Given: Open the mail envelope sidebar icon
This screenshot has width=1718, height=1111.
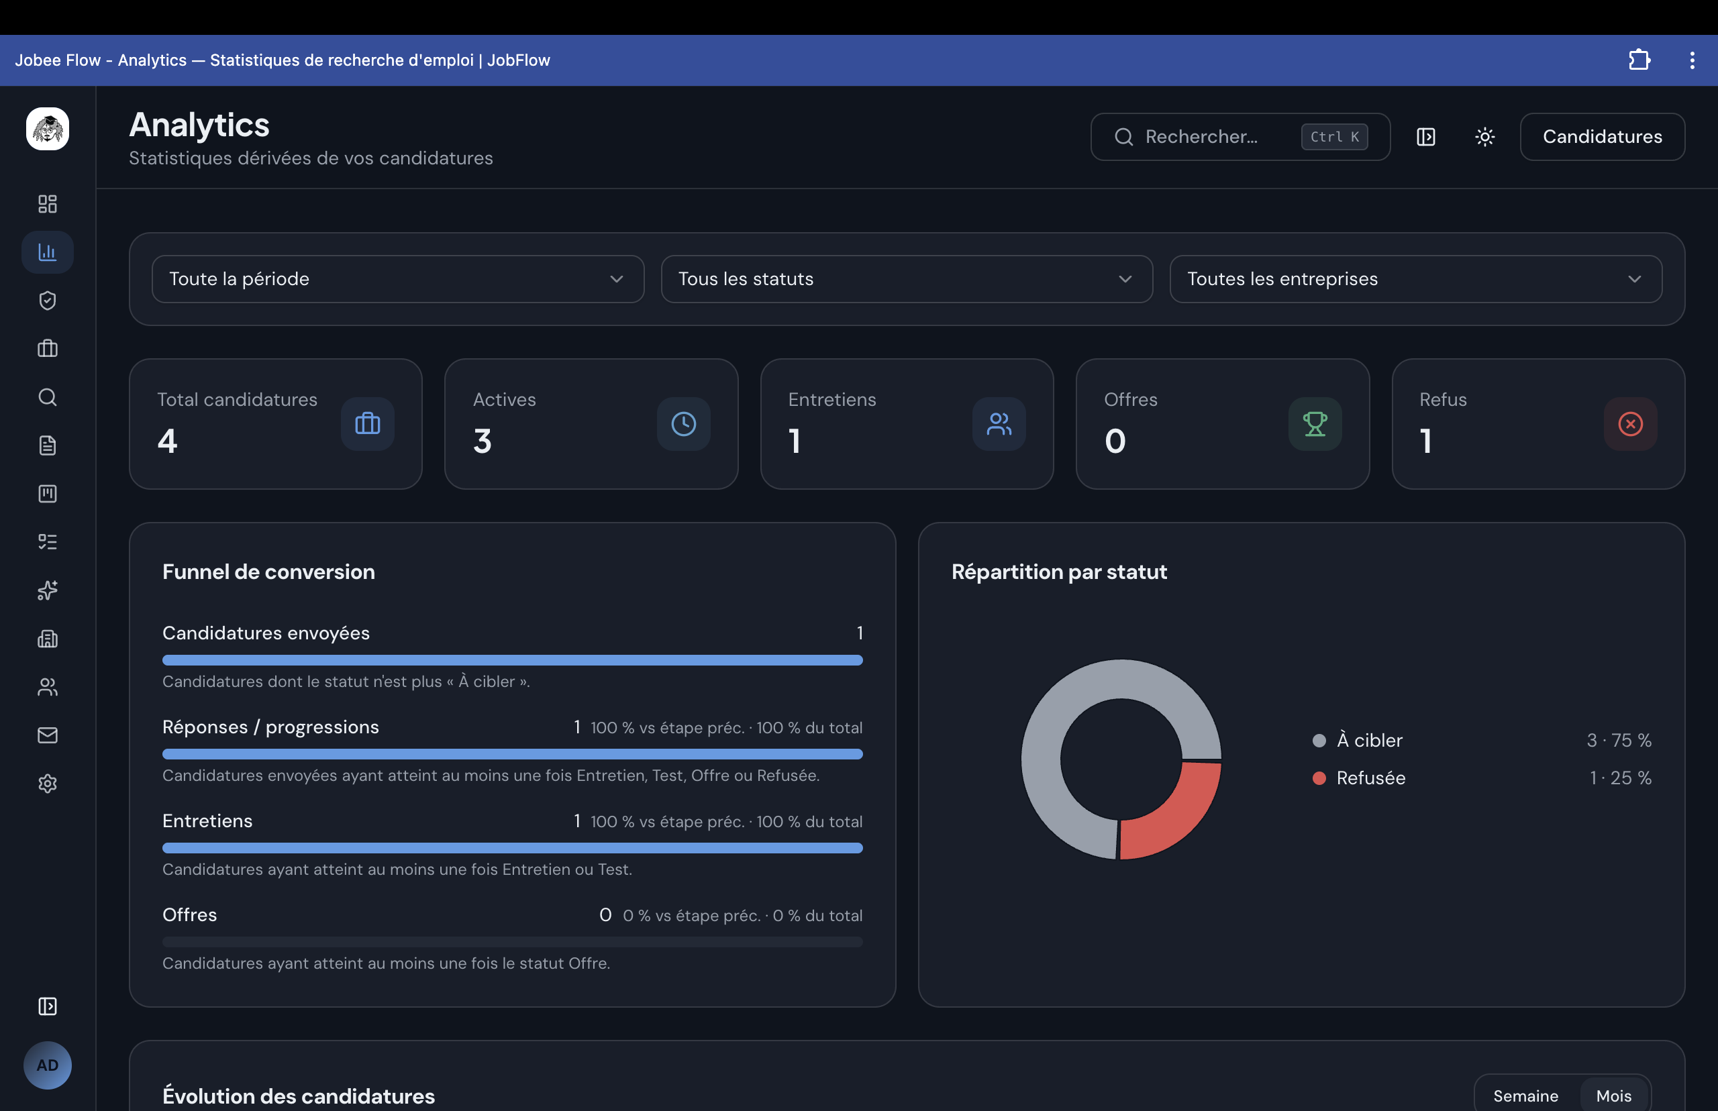Looking at the screenshot, I should click(x=48, y=735).
